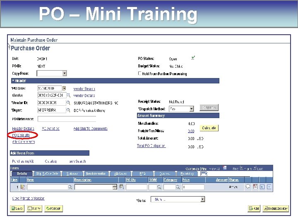
Task: Click the Save button
Action: coord(17,209)
